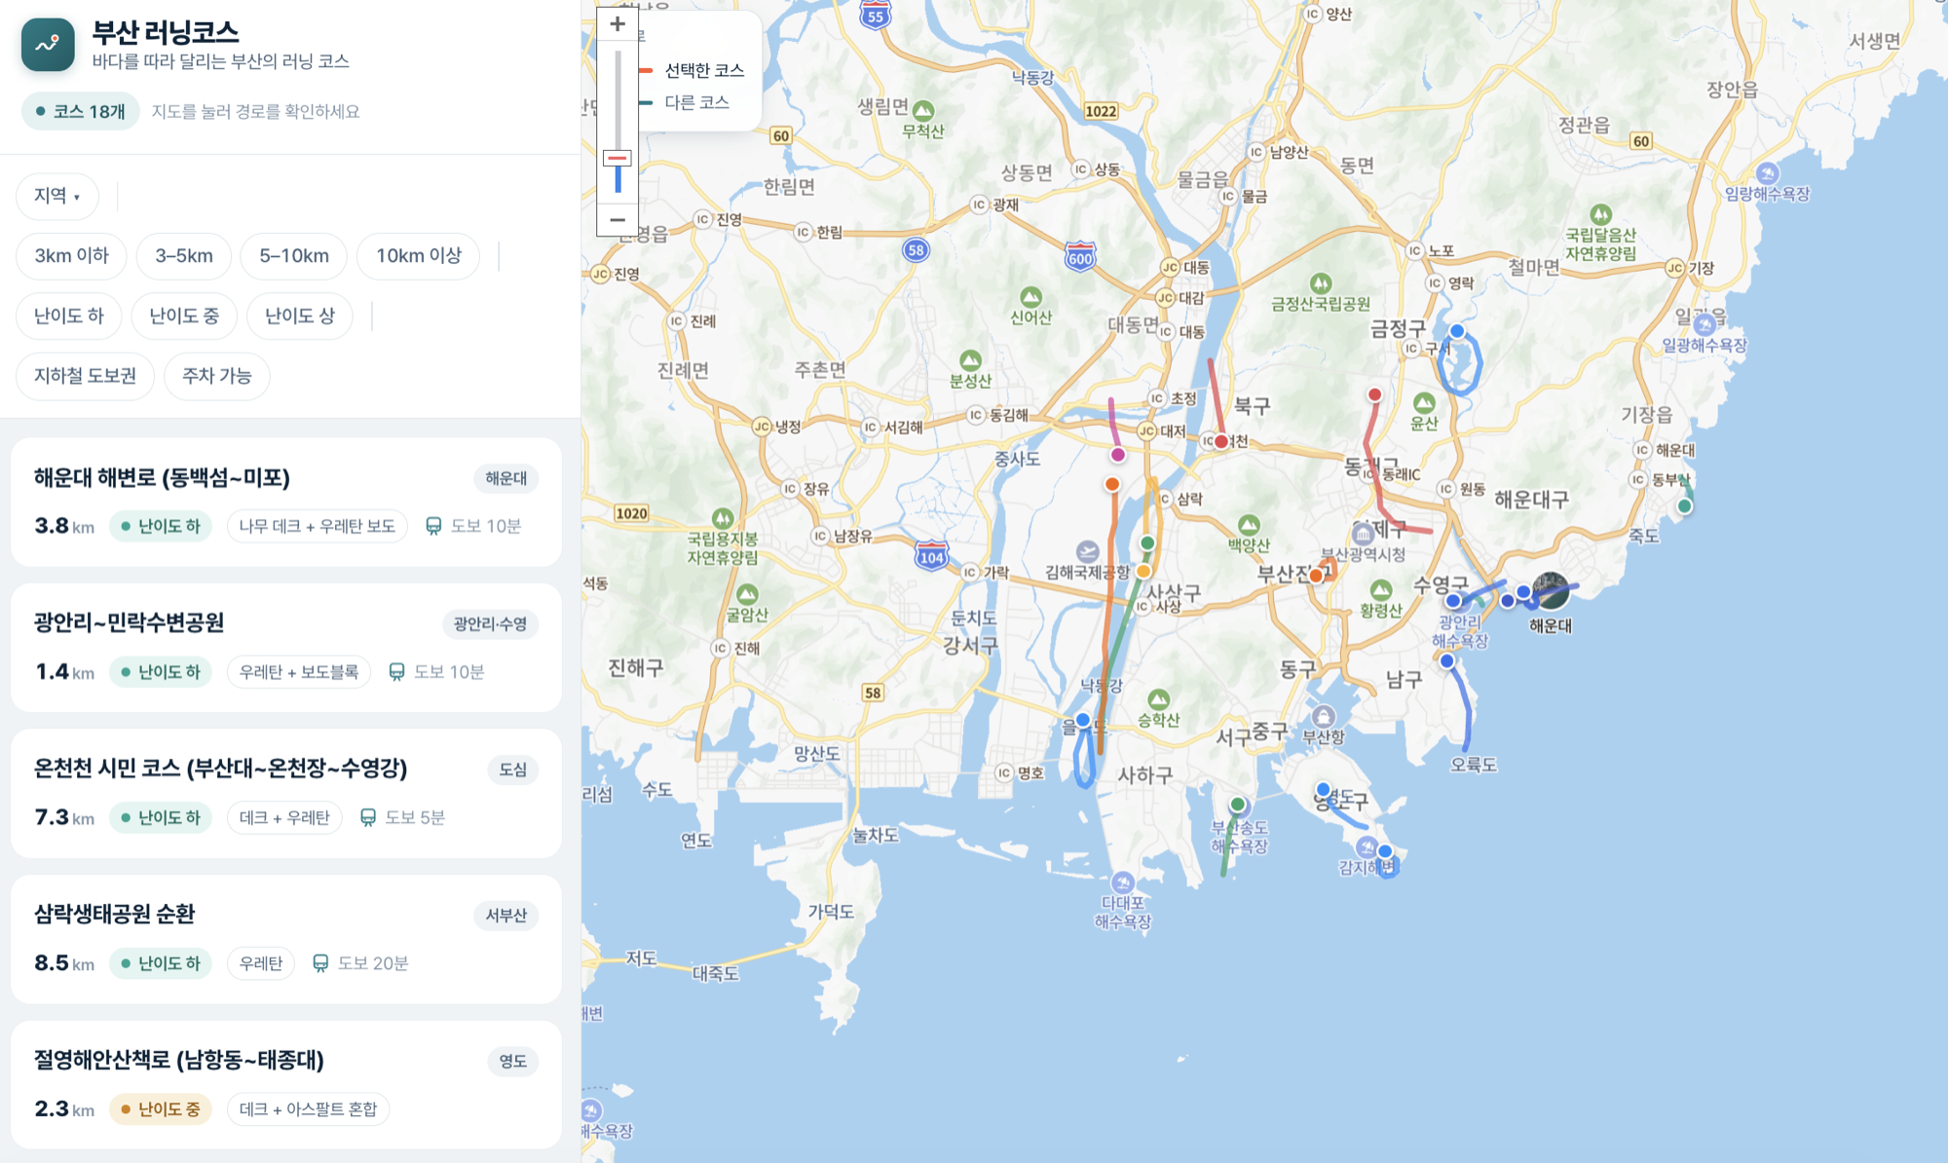Click subway icon beside 도보 20분
Viewport: 1948px width, 1163px height.
[320, 963]
